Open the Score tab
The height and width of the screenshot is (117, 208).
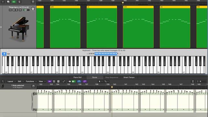pyautogui.click(x=95, y=77)
